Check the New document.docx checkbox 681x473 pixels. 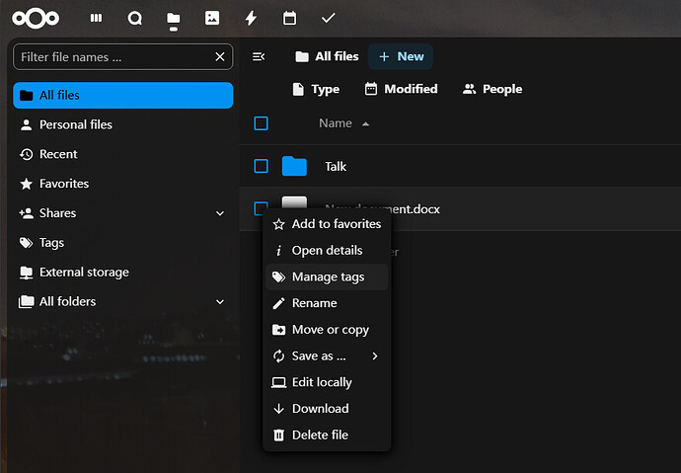(x=261, y=208)
